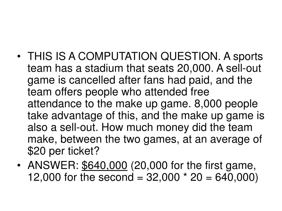
Task: Click the word 'money' in 'How much money'
Action: point(173,127)
